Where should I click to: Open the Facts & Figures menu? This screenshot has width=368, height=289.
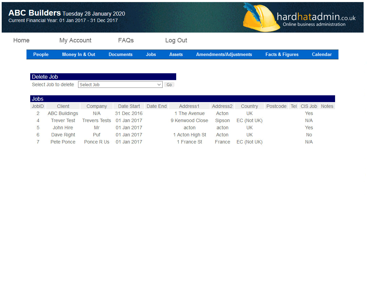[282, 54]
